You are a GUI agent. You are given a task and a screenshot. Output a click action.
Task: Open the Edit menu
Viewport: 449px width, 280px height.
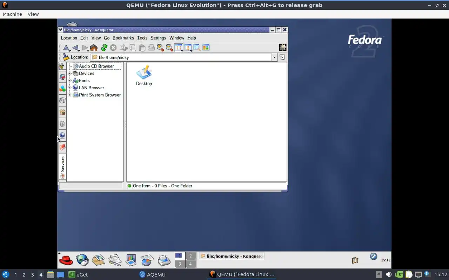pos(84,38)
